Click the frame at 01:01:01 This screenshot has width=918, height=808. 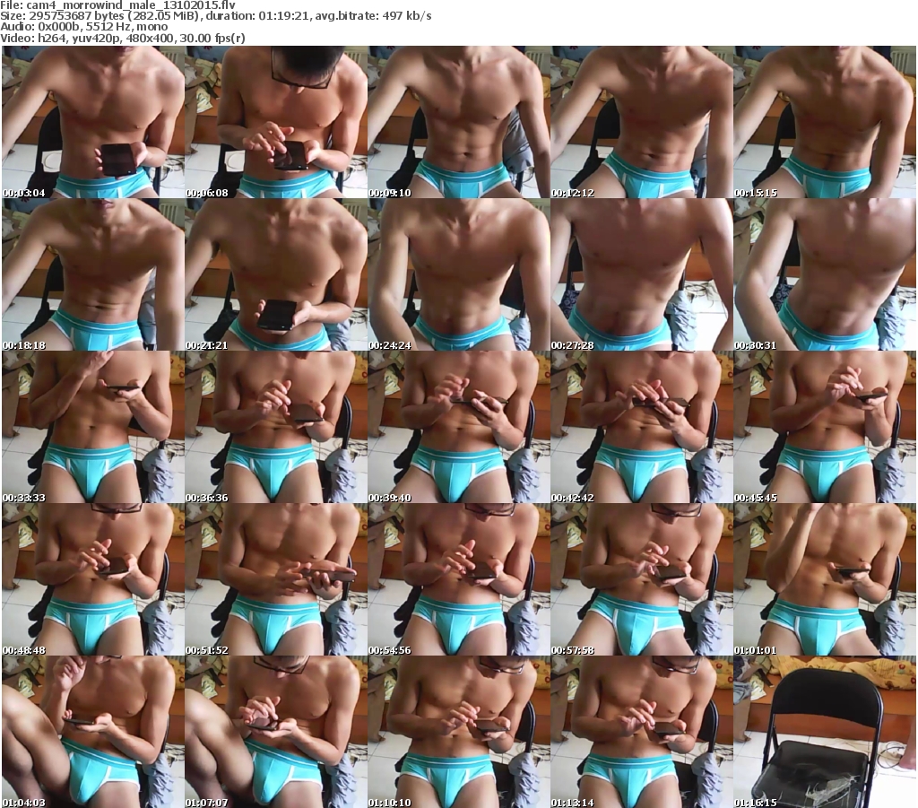click(x=825, y=579)
